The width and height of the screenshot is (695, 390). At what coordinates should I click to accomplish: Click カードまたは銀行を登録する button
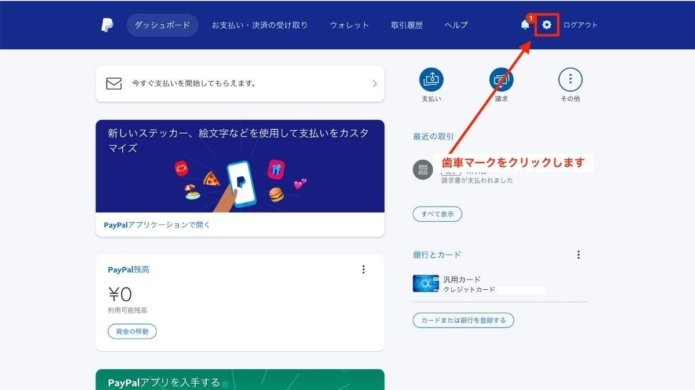[463, 320]
